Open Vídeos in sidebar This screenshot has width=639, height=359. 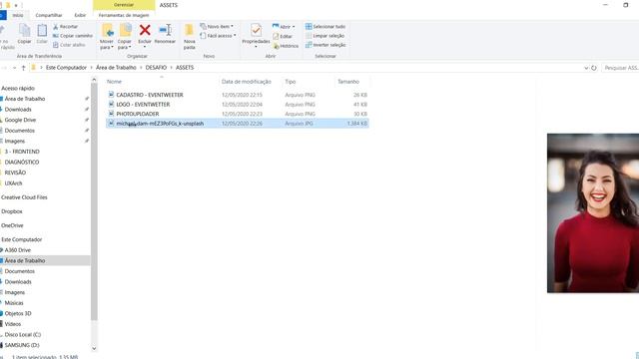13,324
